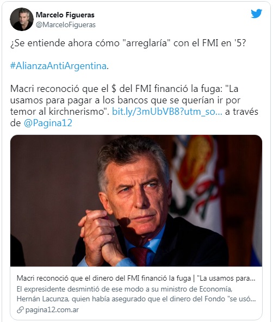Click 'arreglaría' in the tweet question
Image resolution: width=273 pixels, height=322 pixels.
(x=146, y=44)
